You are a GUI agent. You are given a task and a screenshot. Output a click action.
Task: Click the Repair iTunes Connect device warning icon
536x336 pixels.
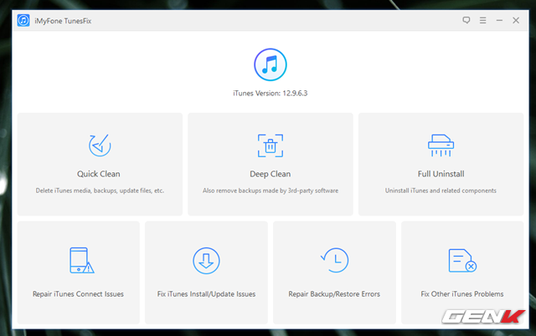82,260
